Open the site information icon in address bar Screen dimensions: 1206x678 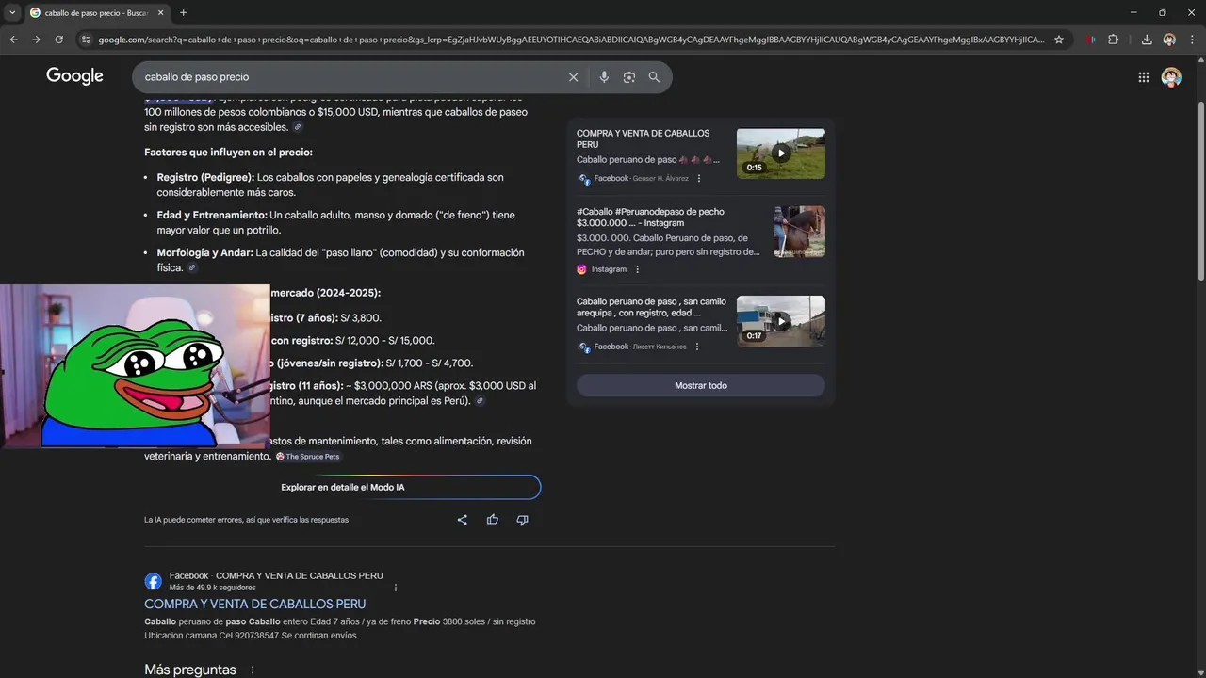tap(86, 40)
